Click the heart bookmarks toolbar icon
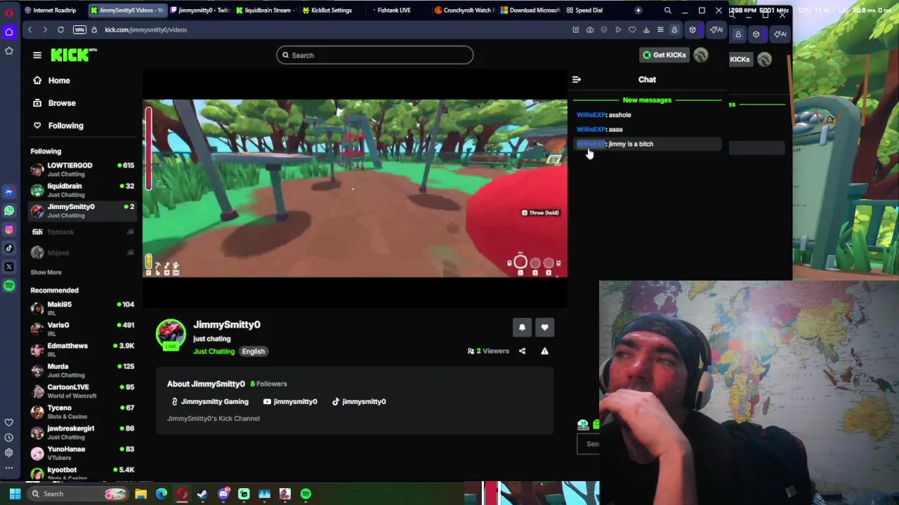 click(632, 29)
